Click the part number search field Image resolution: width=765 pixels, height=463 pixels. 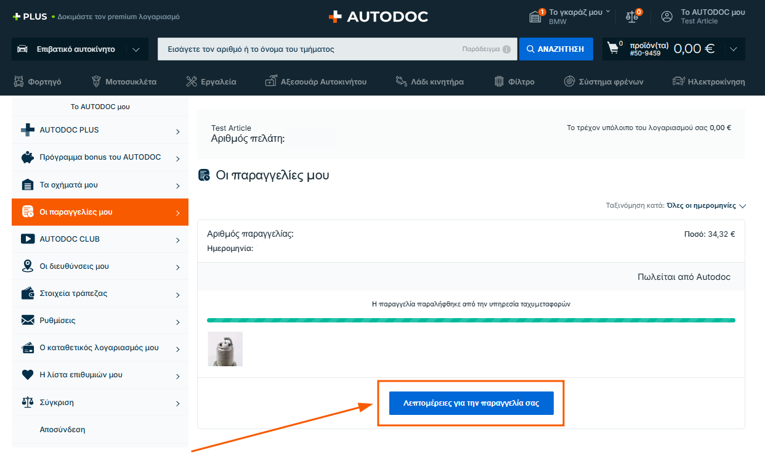point(338,49)
